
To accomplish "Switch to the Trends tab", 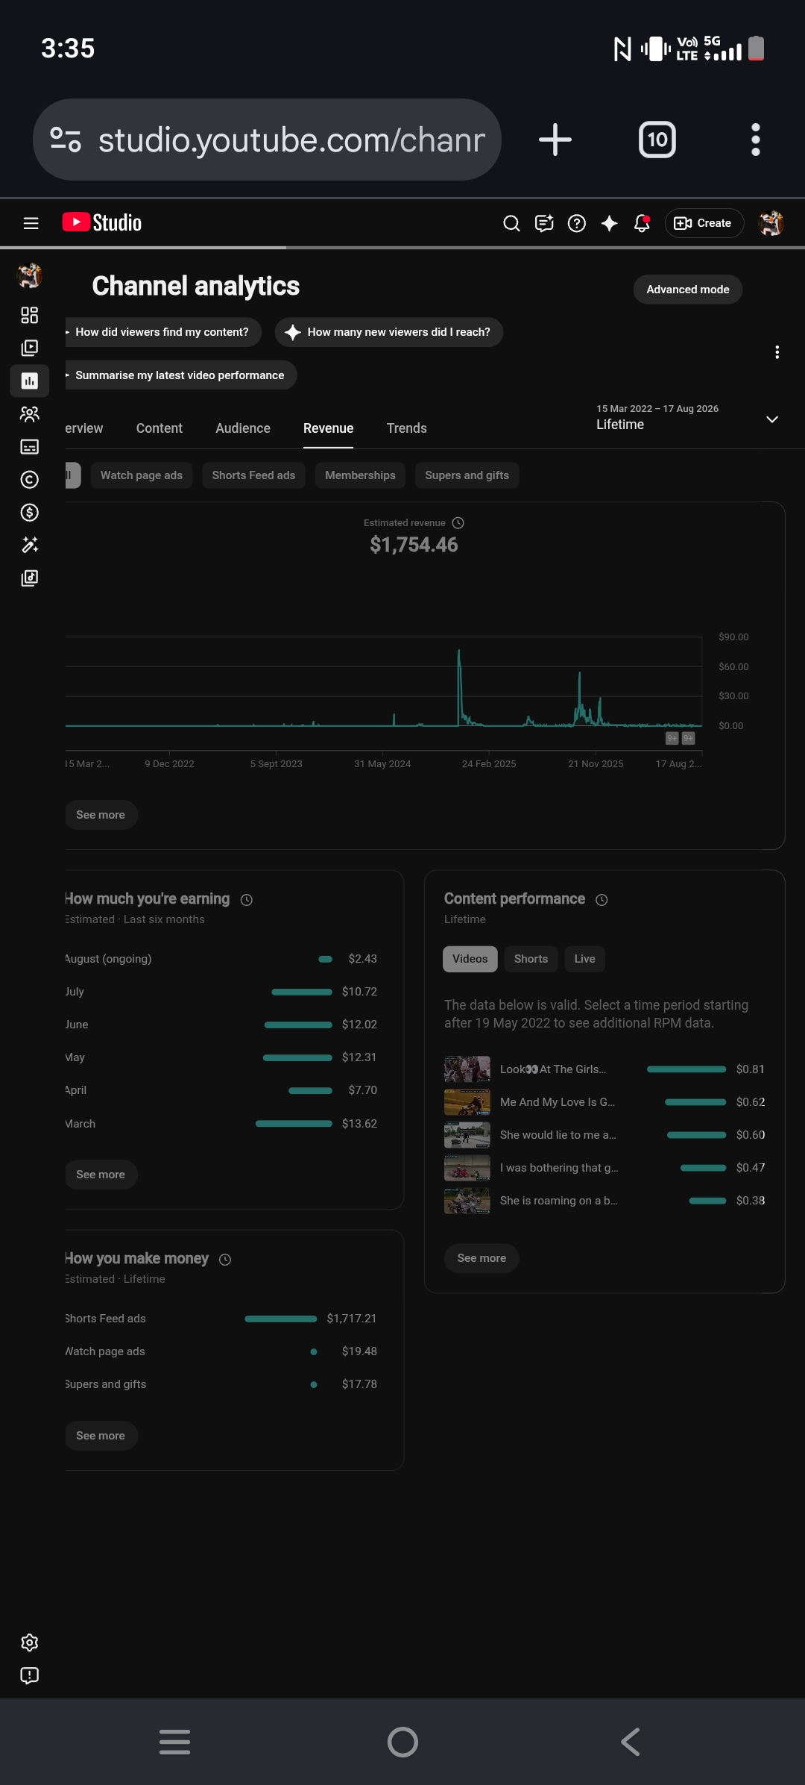I will pyautogui.click(x=407, y=428).
